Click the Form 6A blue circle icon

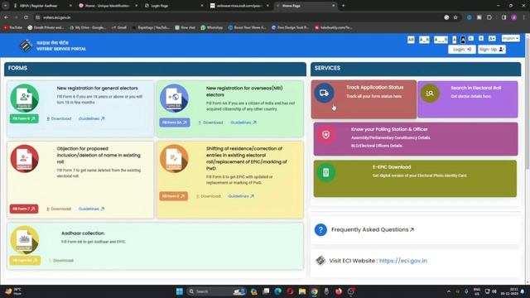click(x=174, y=98)
